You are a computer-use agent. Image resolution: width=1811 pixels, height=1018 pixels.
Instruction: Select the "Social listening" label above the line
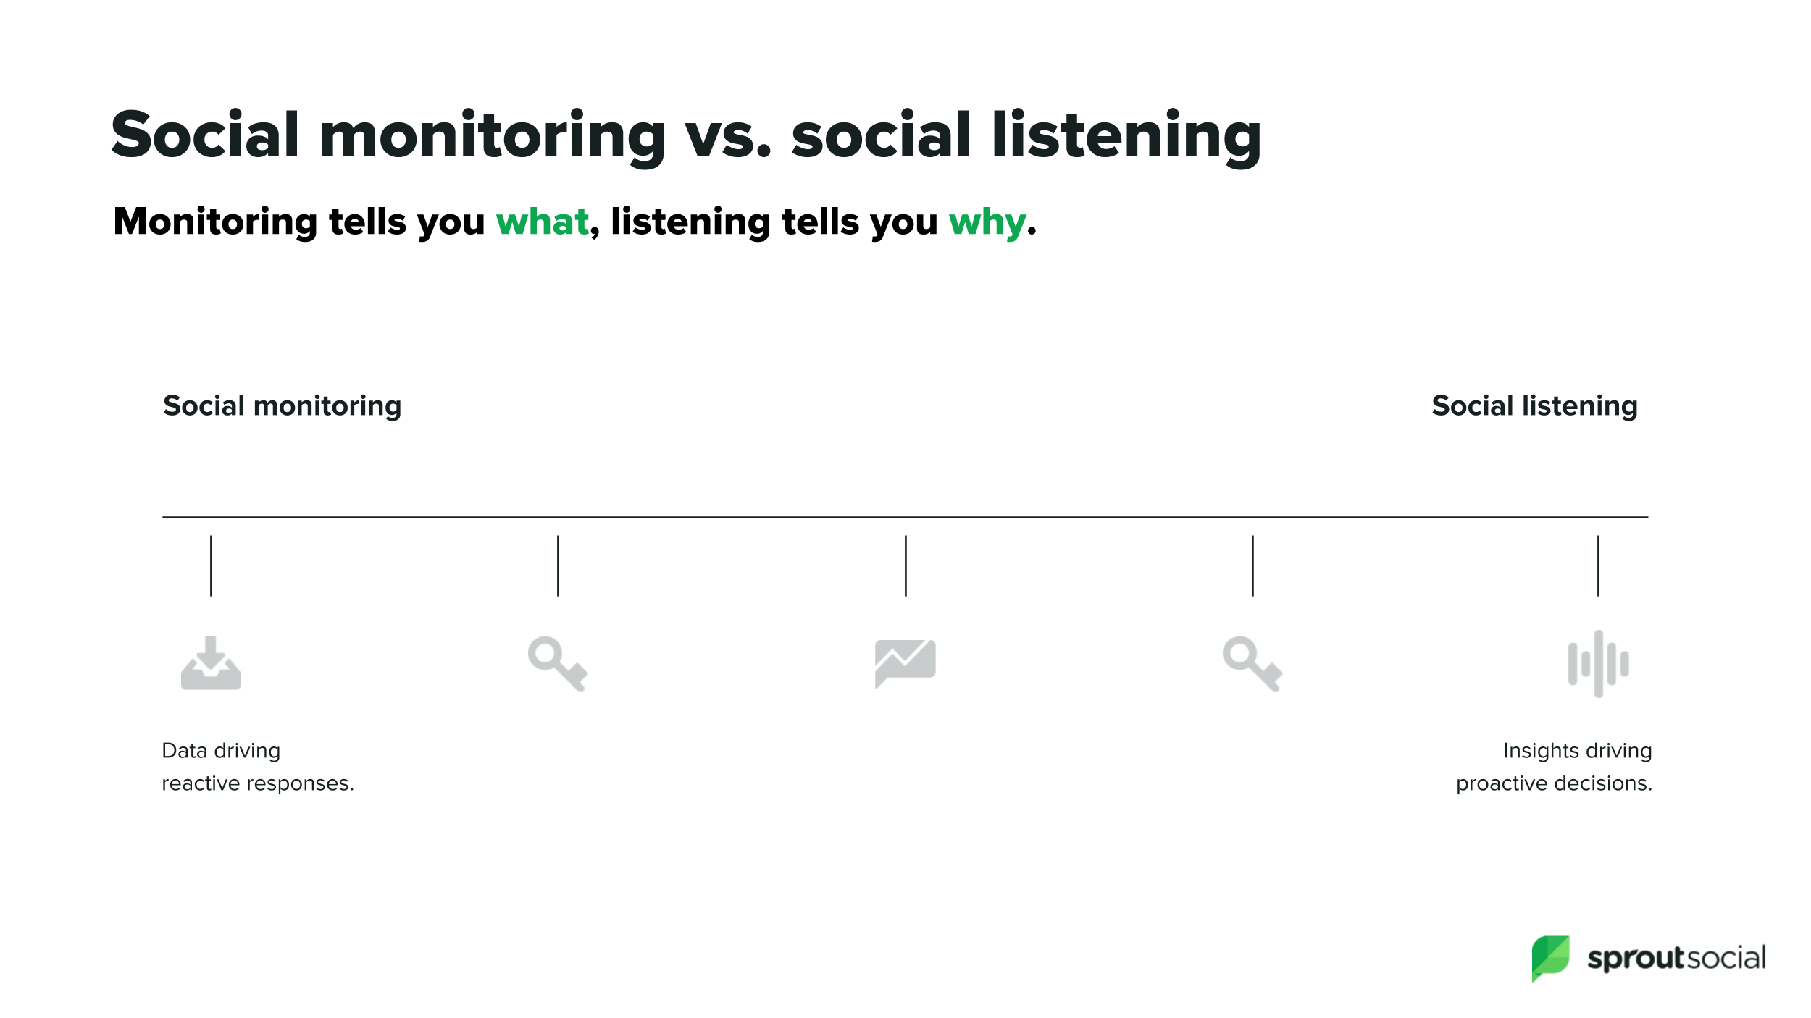(1534, 406)
